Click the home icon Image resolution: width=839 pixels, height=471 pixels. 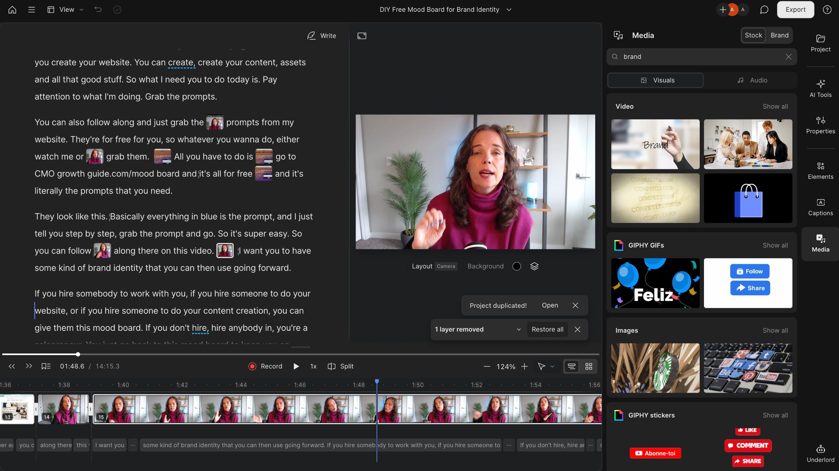(x=12, y=9)
